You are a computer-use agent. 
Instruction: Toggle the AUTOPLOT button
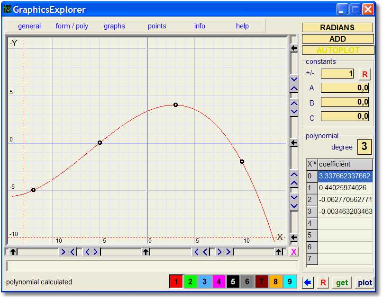tap(337, 50)
